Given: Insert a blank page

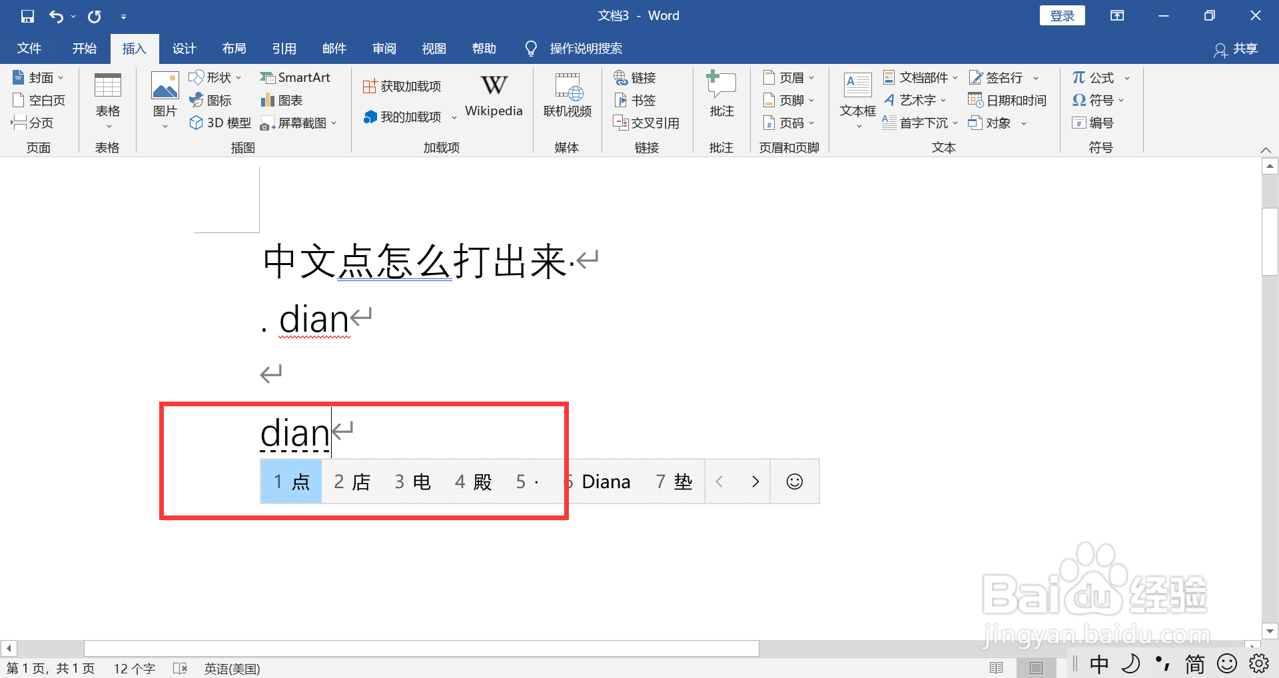Looking at the screenshot, I should (39, 100).
